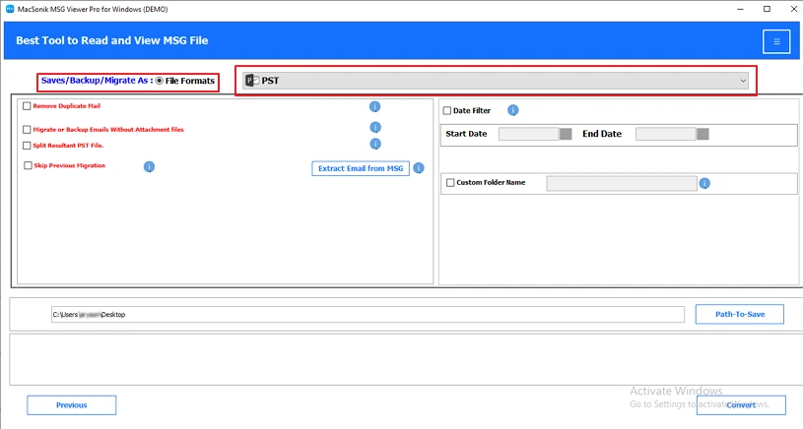
Task: Open the End Date calendar picker
Action: coord(703,134)
